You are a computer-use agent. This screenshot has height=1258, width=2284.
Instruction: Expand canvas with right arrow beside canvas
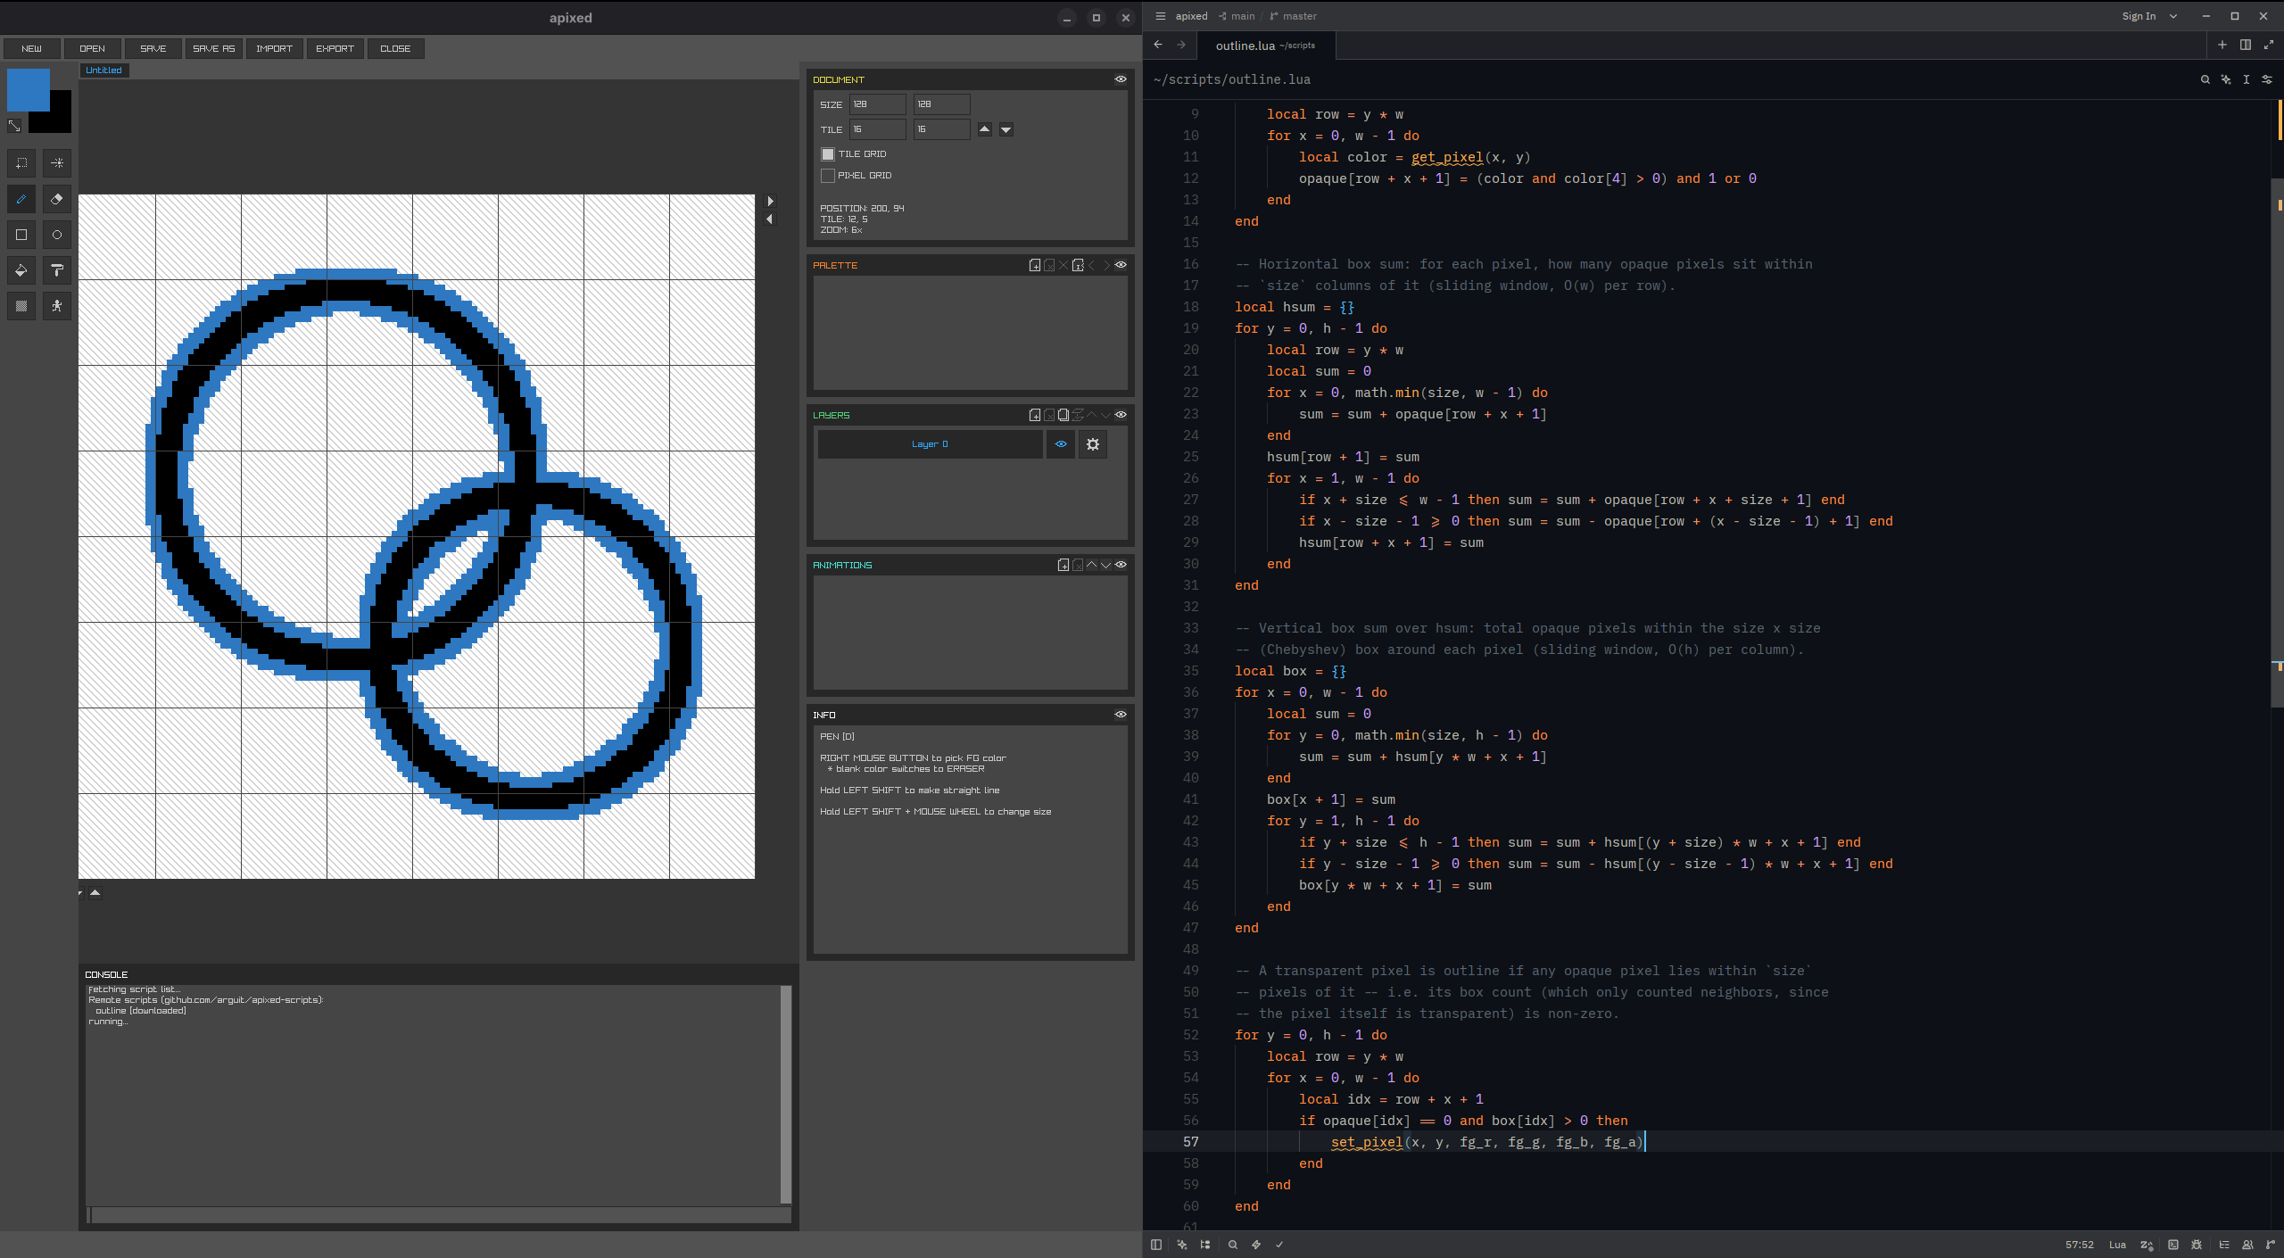pos(771,202)
